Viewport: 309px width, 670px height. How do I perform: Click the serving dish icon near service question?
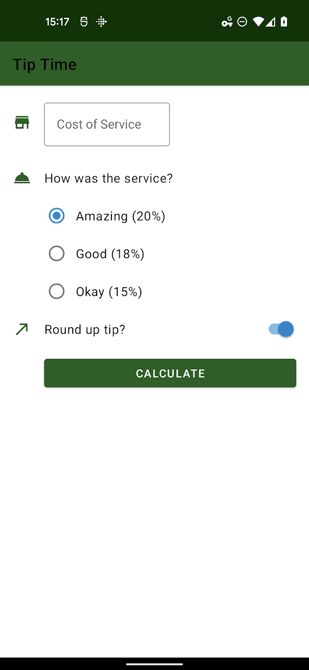point(22,178)
